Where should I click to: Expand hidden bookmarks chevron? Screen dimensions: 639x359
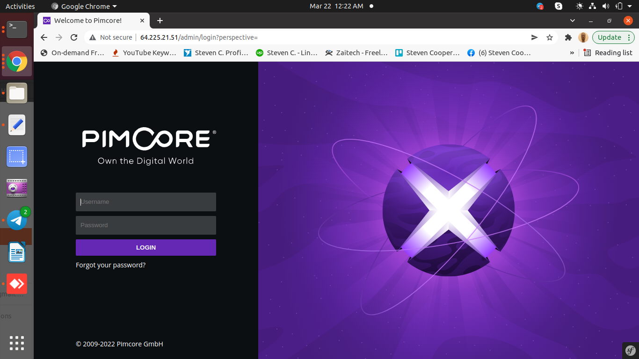(x=572, y=53)
